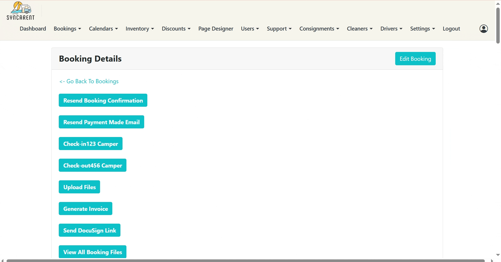This screenshot has width=501, height=262.
Task: Expand the Consignments dropdown menu
Action: 319,29
